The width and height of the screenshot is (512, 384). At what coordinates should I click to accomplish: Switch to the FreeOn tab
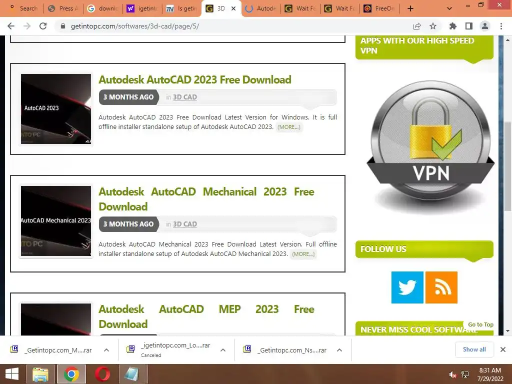pos(379,8)
